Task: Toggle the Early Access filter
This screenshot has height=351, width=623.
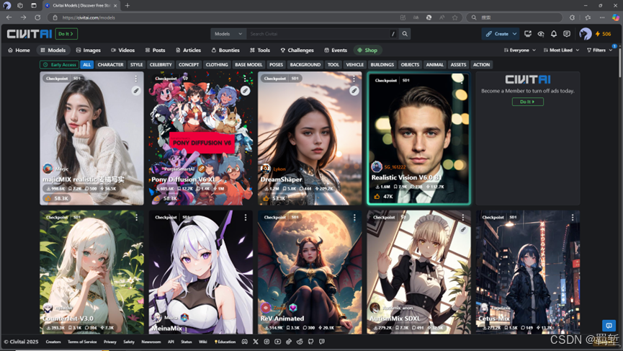Action: (59, 65)
